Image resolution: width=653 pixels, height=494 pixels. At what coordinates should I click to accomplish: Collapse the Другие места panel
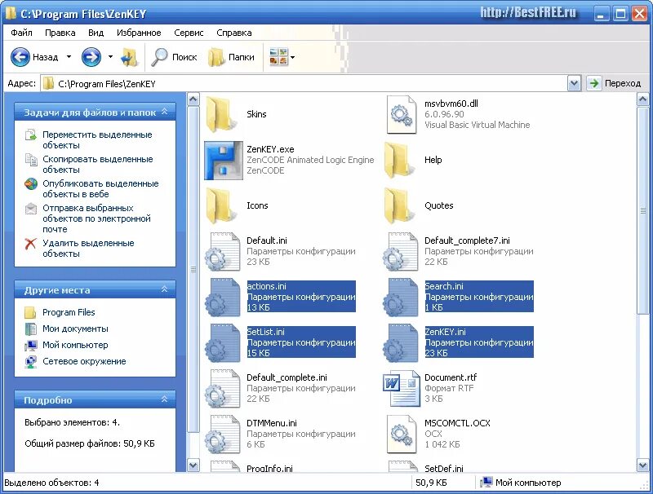click(x=165, y=289)
